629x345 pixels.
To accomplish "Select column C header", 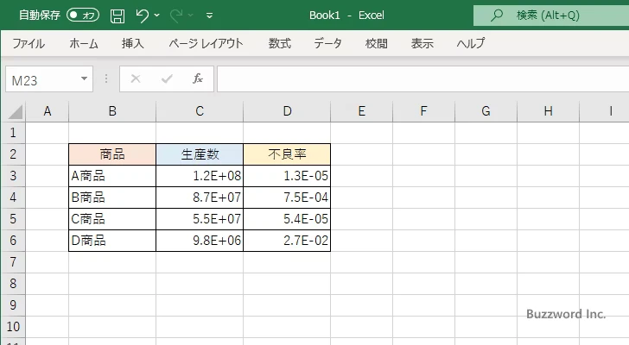I will pyautogui.click(x=200, y=110).
